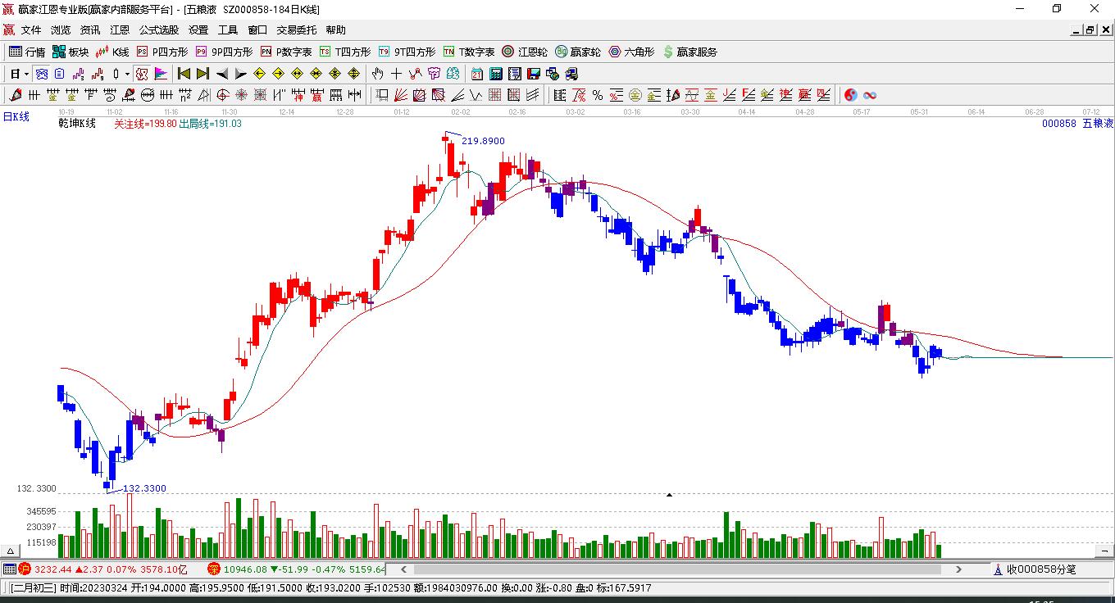Open the 江恩轮 (Gann wheel) tool
The image size is (1115, 603).
pyautogui.click(x=525, y=52)
